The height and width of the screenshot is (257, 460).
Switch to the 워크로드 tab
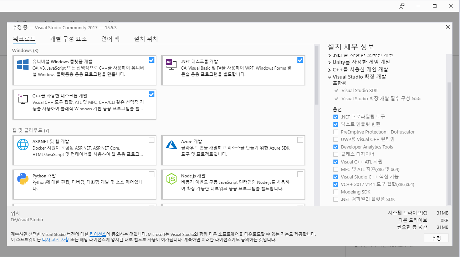(24, 39)
